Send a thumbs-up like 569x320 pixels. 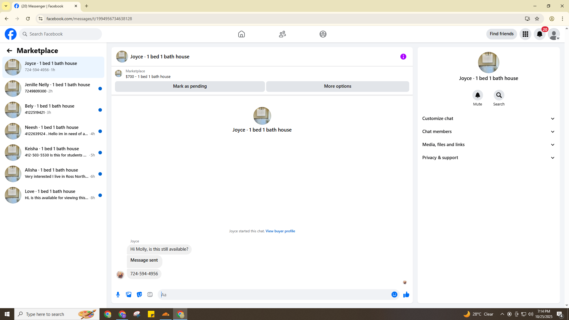click(x=406, y=295)
